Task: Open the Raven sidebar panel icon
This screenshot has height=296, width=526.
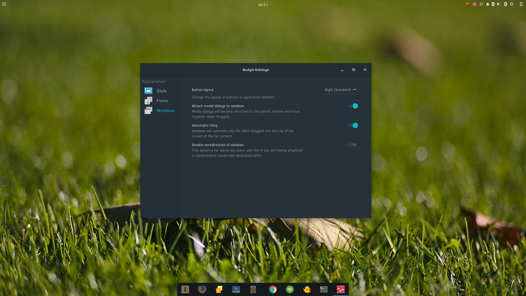Action: (x=522, y=4)
